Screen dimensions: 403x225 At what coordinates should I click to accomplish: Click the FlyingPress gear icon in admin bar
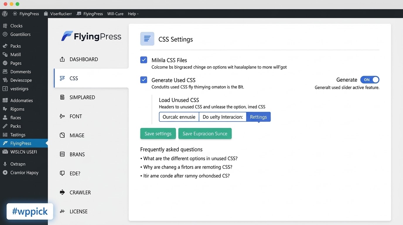click(15, 14)
